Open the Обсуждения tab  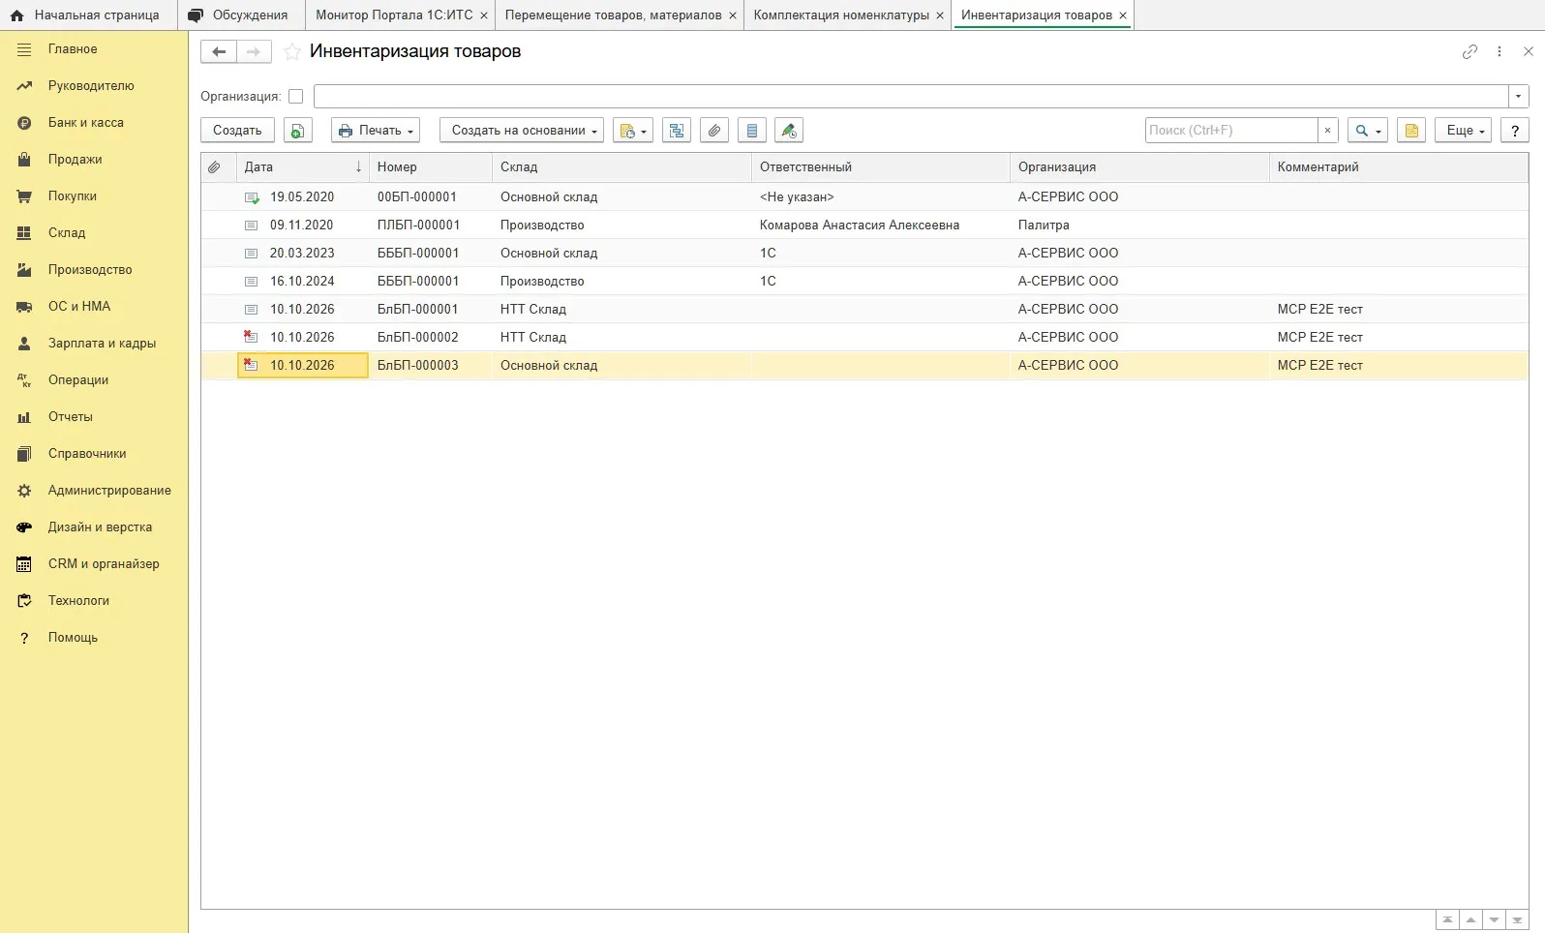(x=242, y=15)
